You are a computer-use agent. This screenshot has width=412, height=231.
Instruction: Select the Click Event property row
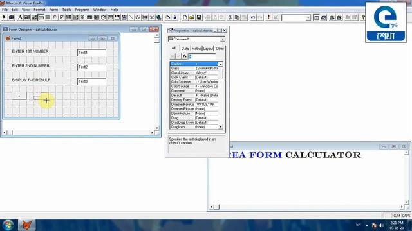194,77
